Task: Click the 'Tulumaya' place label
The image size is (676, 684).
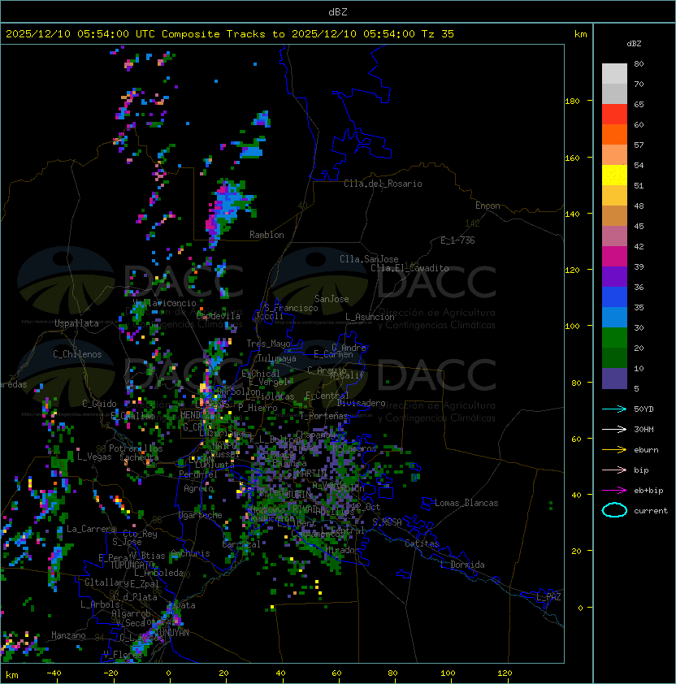Action: pos(277,358)
